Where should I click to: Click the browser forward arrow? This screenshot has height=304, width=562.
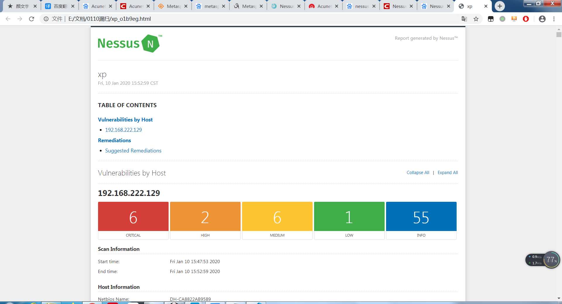point(20,19)
